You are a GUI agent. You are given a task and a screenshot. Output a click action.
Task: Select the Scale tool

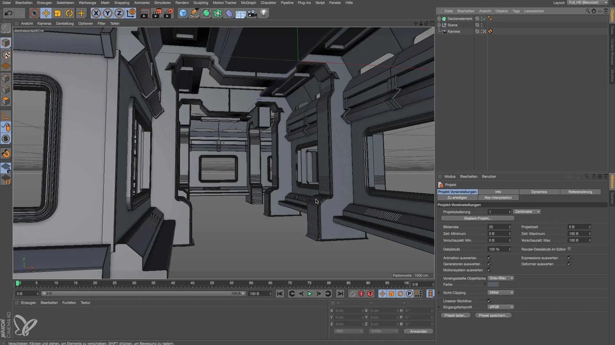coord(58,13)
